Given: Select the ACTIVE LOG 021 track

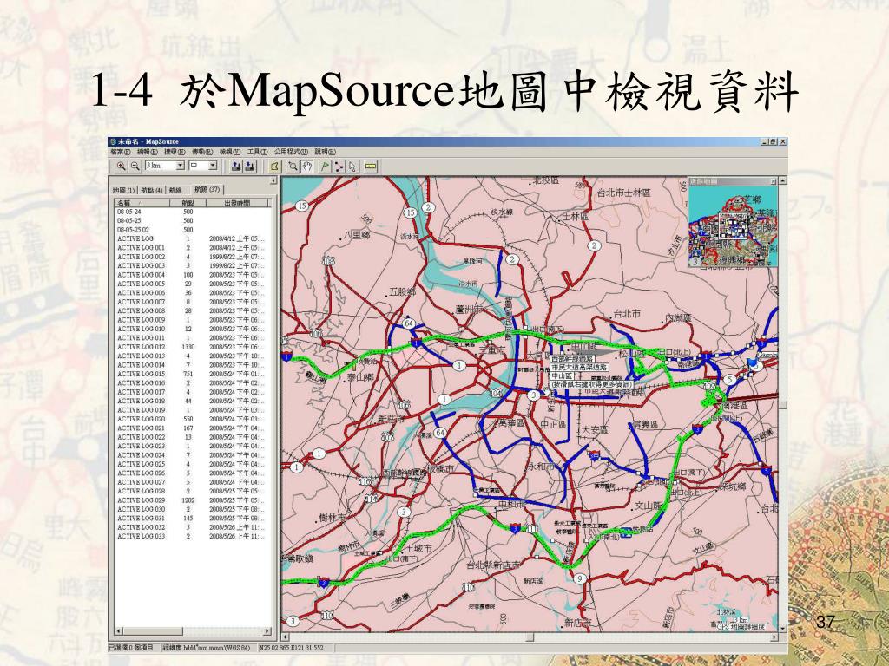Looking at the screenshot, I should coord(192,428).
